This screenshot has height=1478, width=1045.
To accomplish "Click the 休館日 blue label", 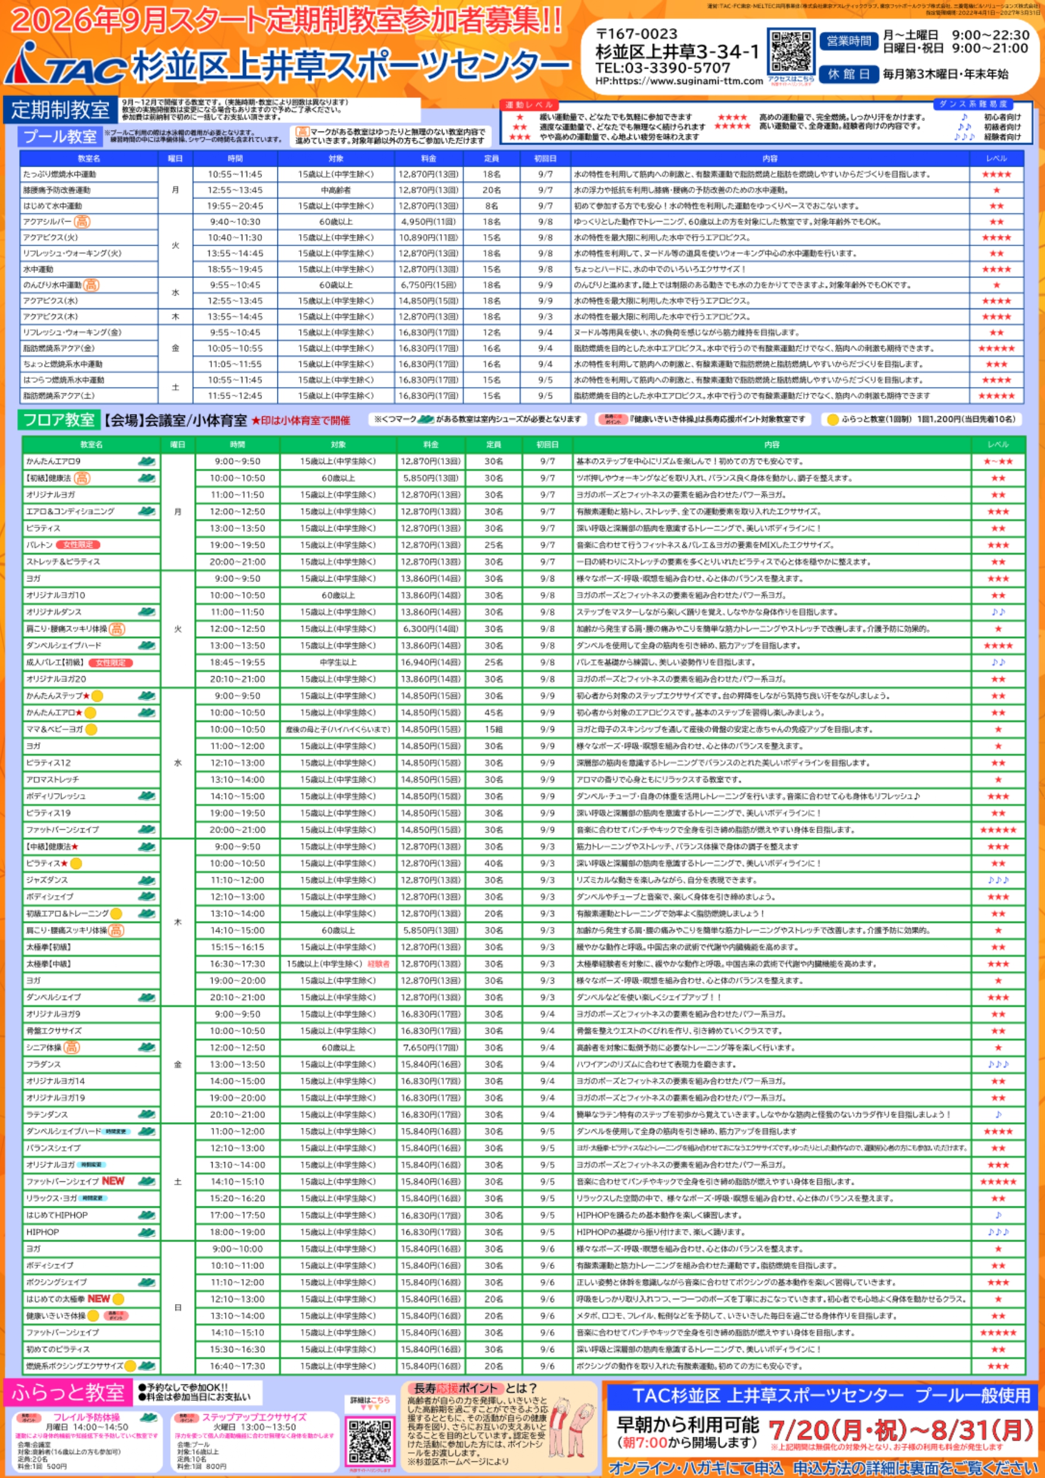I will pyautogui.click(x=849, y=74).
